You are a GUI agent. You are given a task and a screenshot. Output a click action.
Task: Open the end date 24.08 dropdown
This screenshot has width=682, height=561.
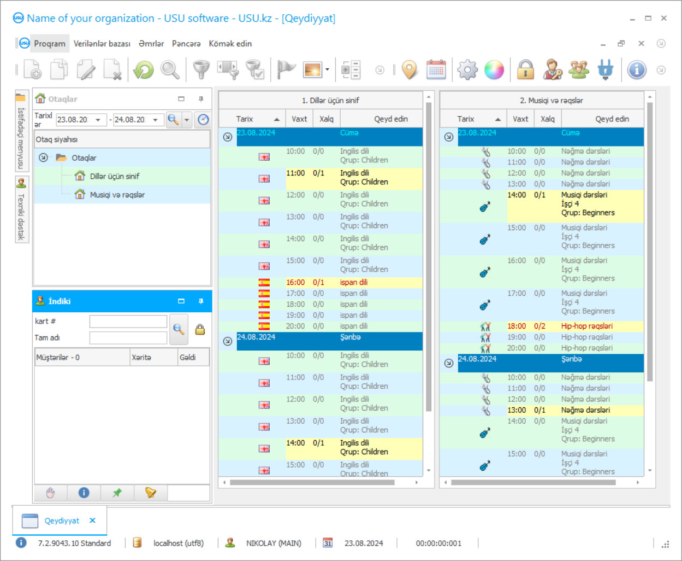[x=156, y=120]
